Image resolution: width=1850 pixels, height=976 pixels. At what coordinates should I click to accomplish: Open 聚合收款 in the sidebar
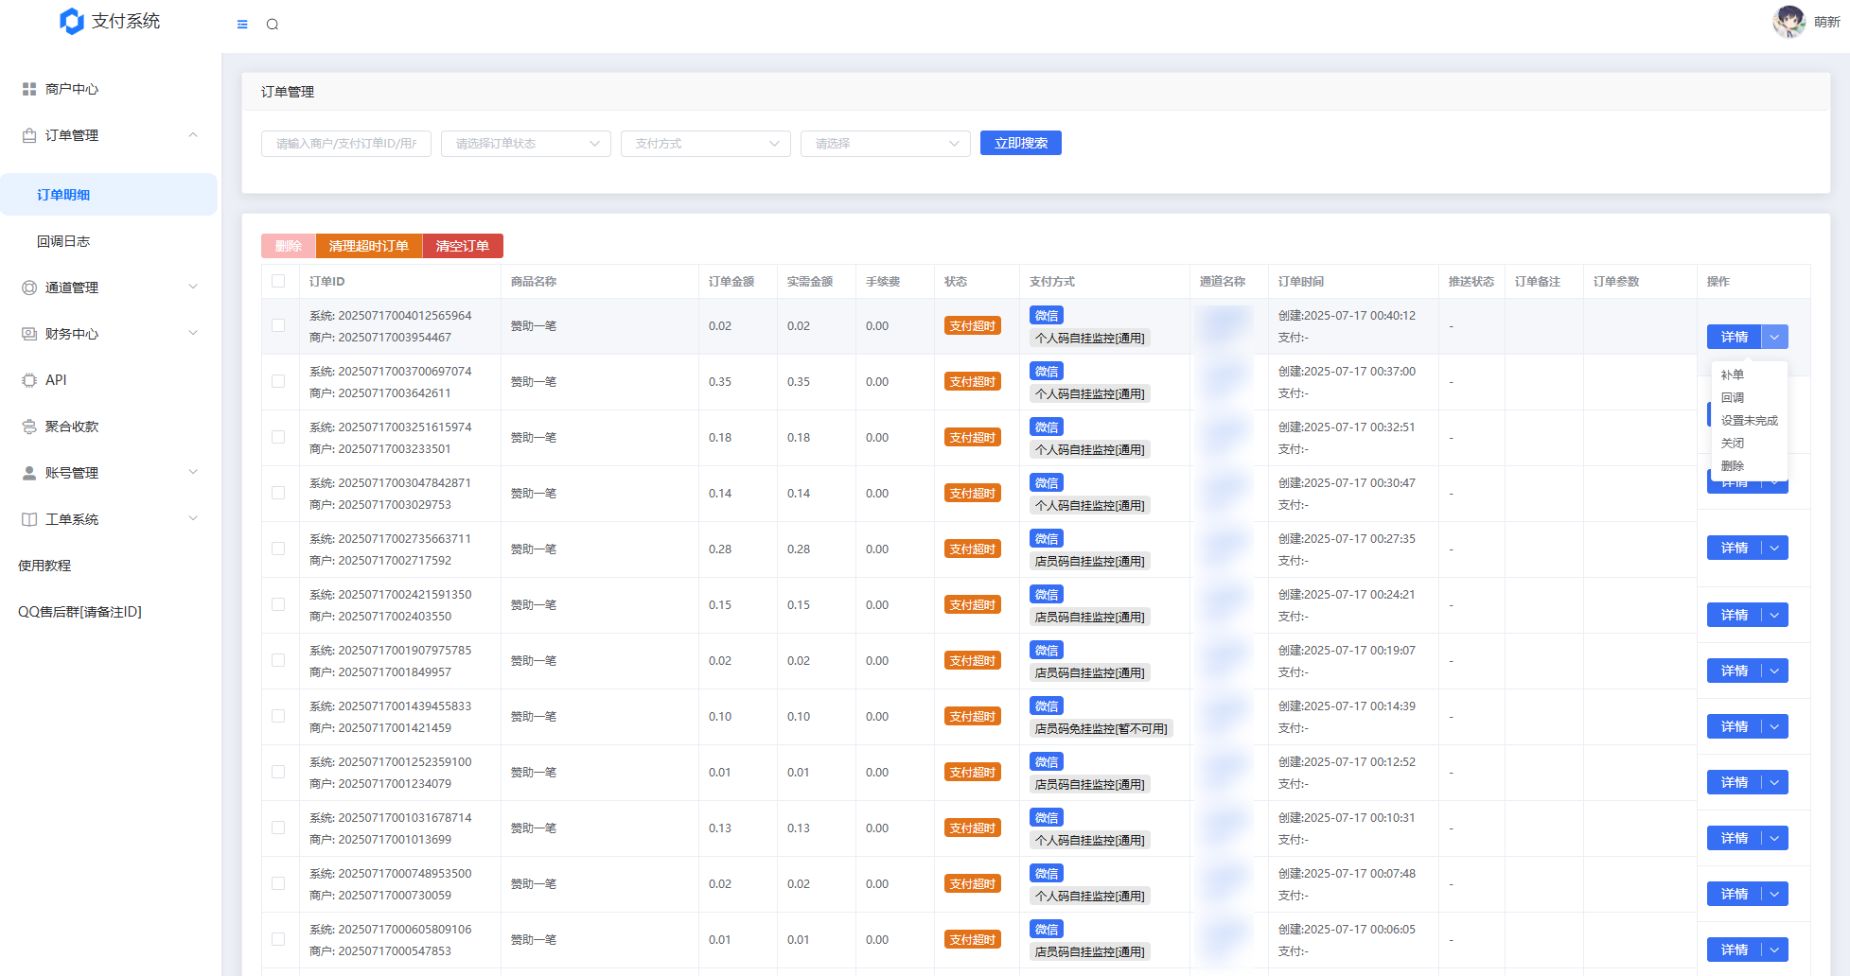point(72,427)
